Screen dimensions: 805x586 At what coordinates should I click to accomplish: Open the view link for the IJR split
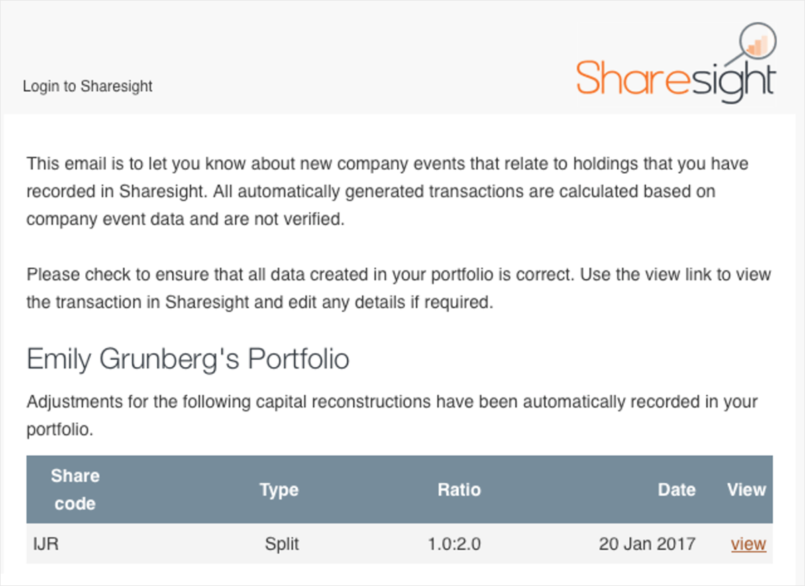[x=748, y=544]
